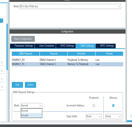132x127 pixels.
Task: Click the Priority column header
Action: click(x=109, y=54)
